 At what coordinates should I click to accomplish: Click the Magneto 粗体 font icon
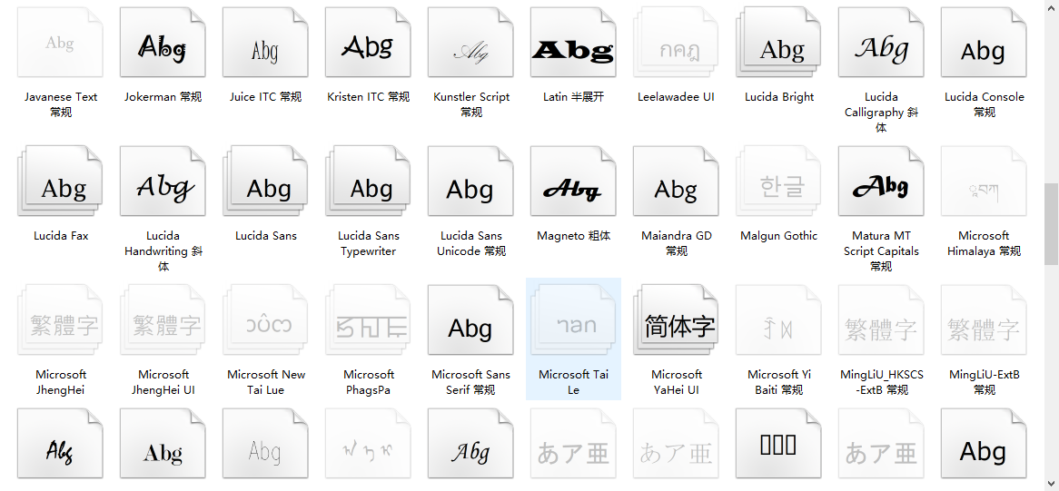pyautogui.click(x=573, y=182)
